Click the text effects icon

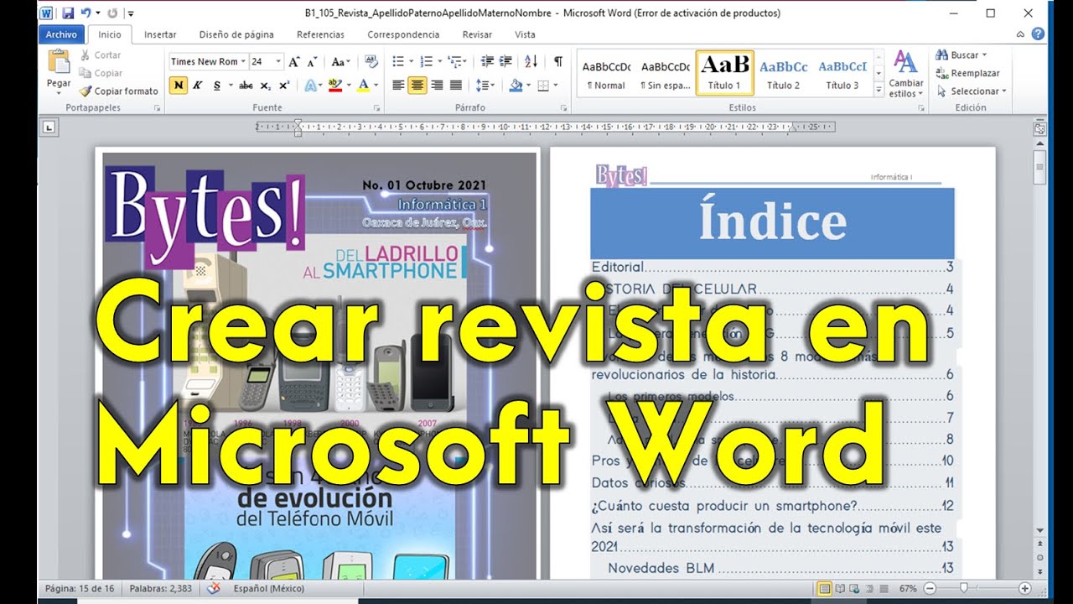click(x=309, y=85)
